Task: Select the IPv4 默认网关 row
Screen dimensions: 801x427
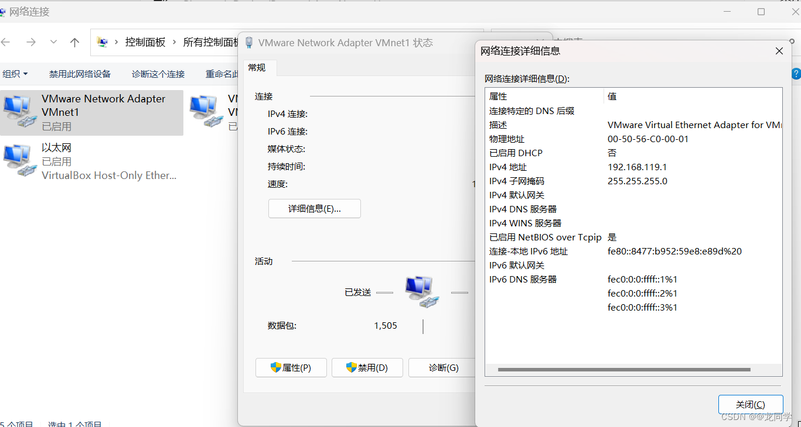Action: [633, 195]
